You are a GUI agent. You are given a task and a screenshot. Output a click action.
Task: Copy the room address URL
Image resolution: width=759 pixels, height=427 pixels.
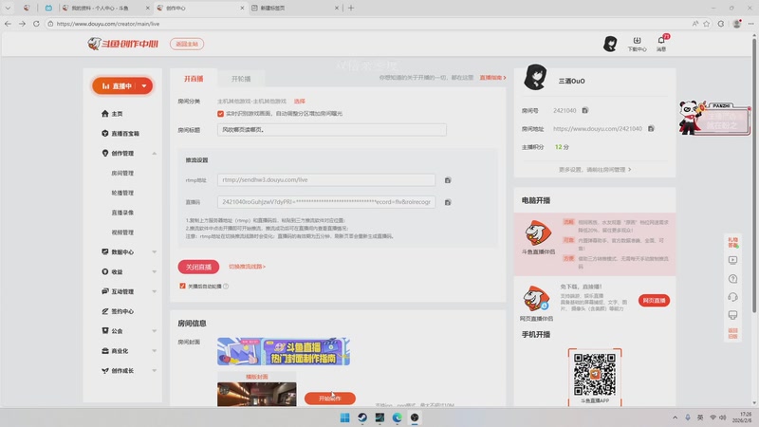[651, 129]
